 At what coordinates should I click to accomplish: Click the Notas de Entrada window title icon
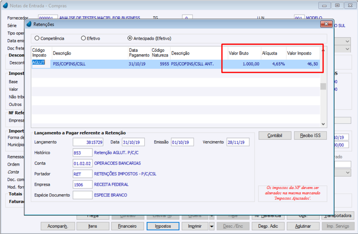click(x=5, y=5)
